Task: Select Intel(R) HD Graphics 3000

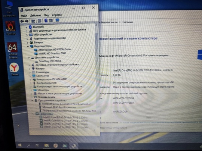Action: click(52, 53)
